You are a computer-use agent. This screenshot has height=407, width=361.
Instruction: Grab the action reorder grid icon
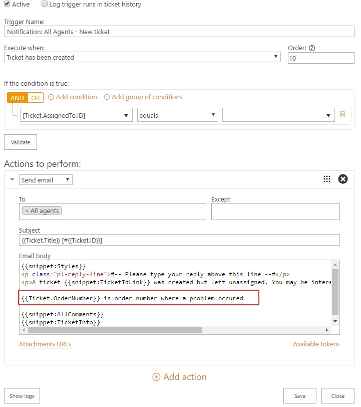click(x=327, y=179)
